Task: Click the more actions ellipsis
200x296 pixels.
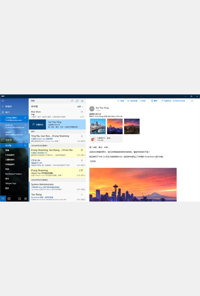Action: [192, 101]
